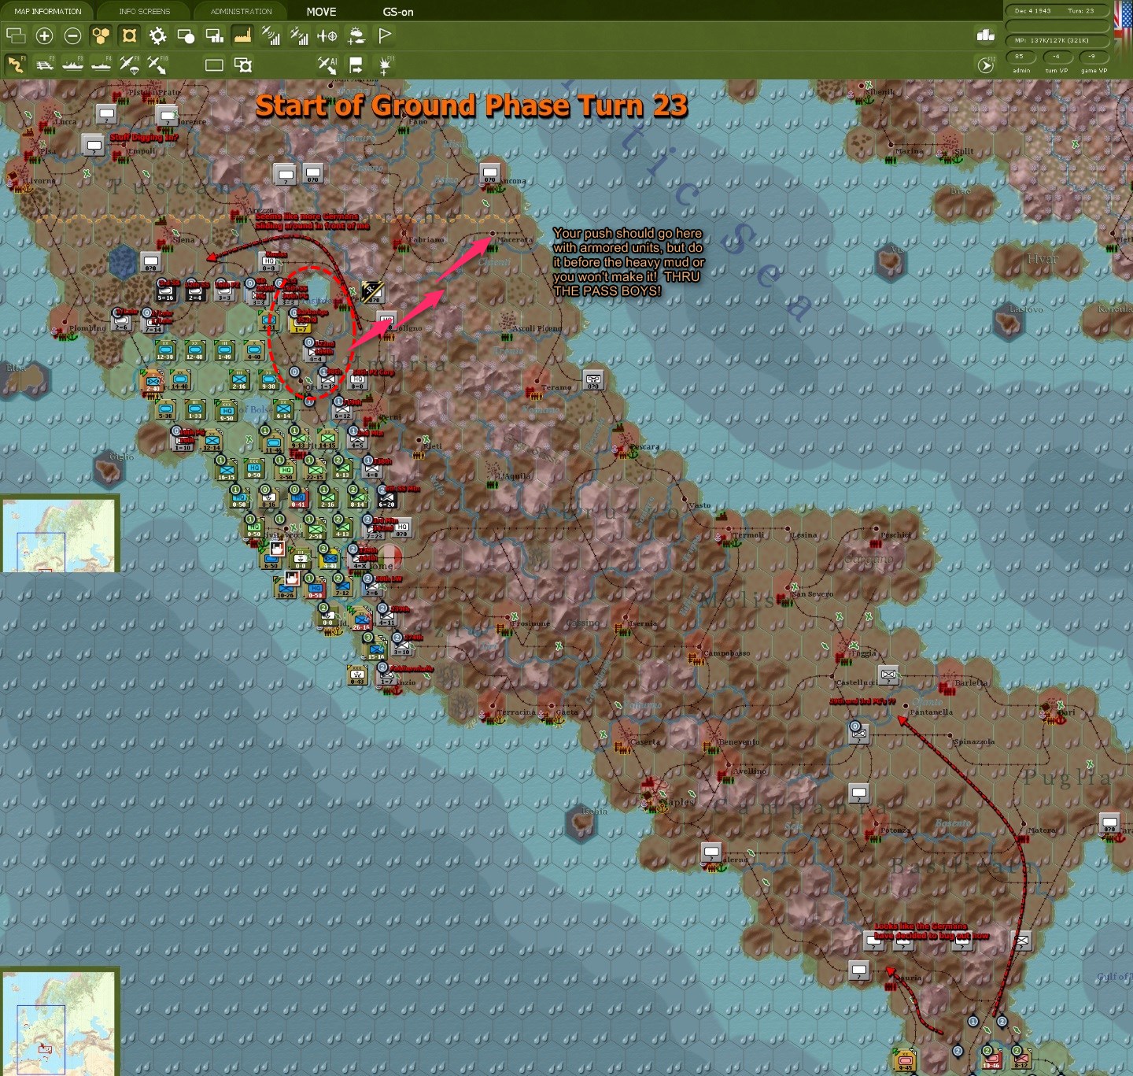Screen dimensions: 1133x1076
Task: Click the flag with arrow icon
Action: [356, 65]
